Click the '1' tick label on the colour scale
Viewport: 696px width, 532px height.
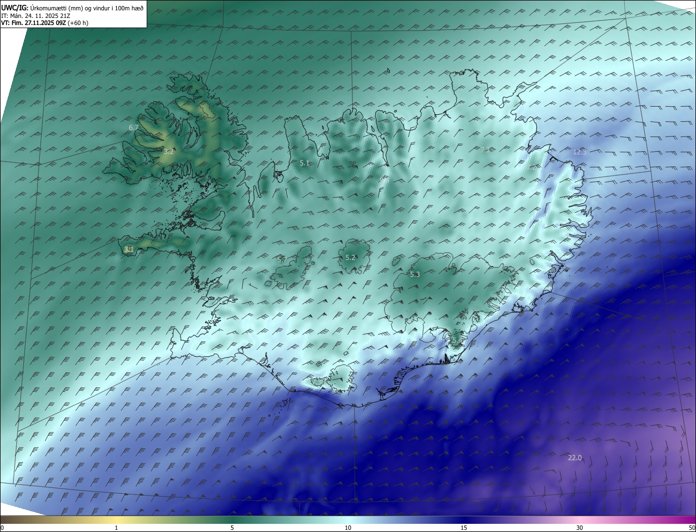pos(116,528)
